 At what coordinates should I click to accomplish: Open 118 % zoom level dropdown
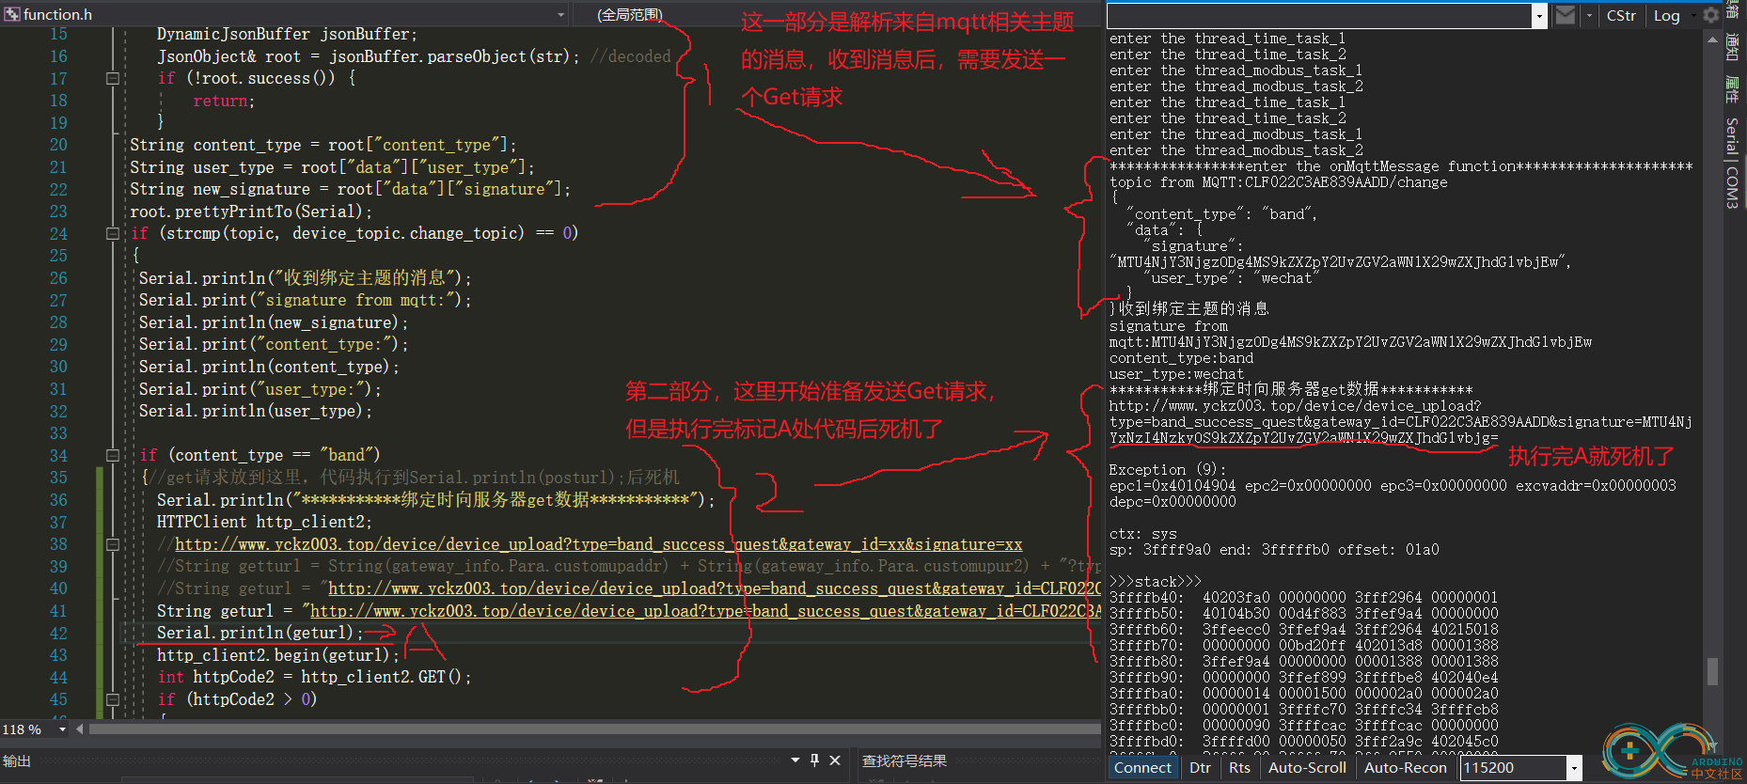coord(62,729)
